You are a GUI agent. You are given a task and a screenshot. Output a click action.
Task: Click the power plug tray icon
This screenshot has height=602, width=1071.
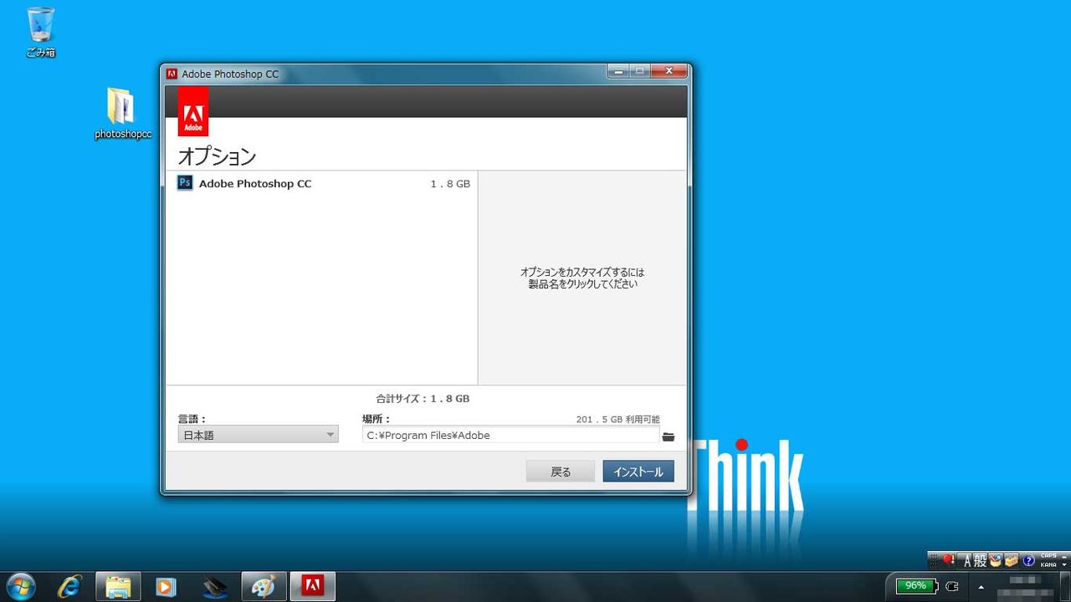click(x=952, y=586)
